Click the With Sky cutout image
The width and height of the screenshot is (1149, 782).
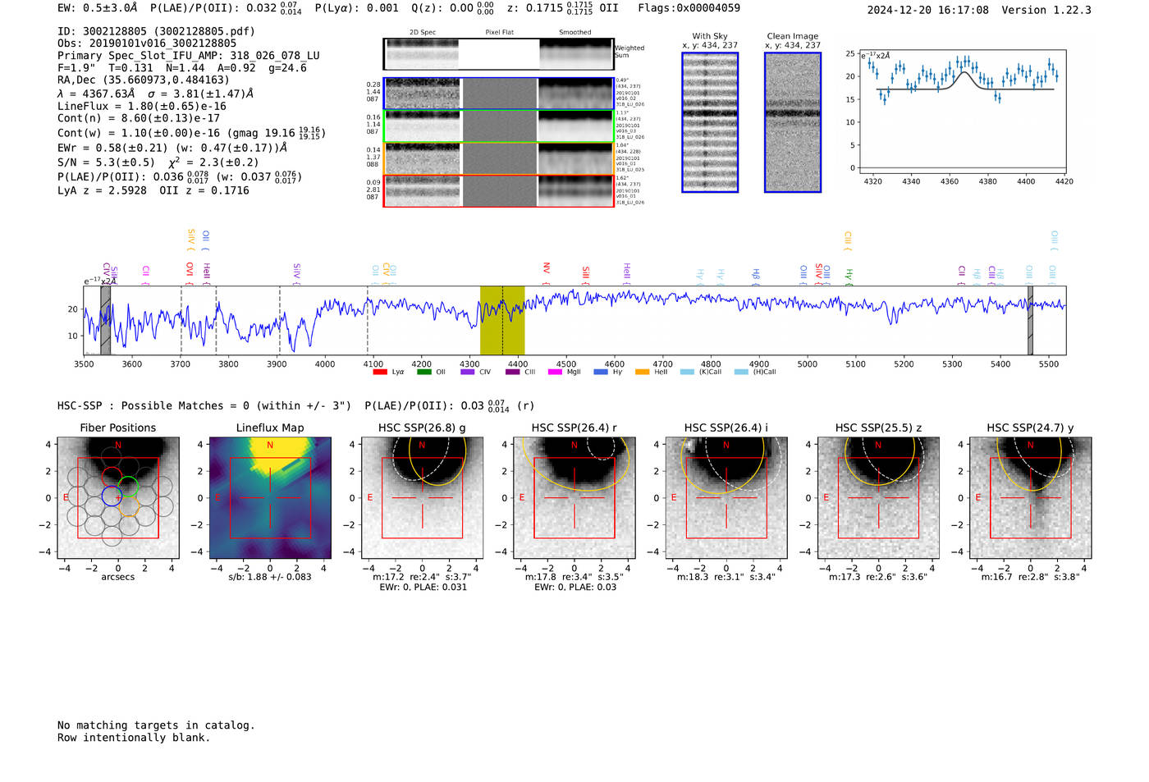(x=710, y=122)
